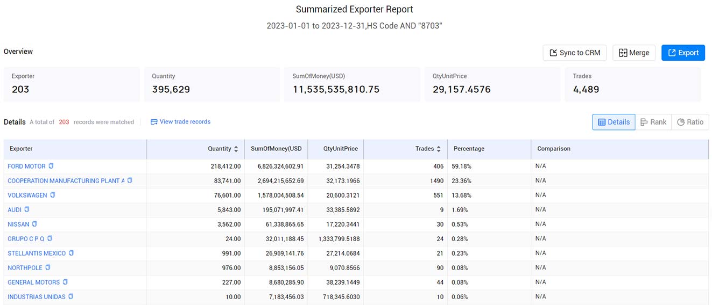Click the trades value 1490

tap(436, 181)
